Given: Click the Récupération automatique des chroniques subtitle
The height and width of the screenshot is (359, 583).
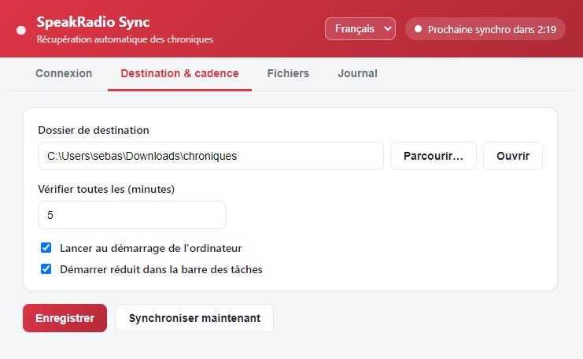Looking at the screenshot, I should click(125, 39).
